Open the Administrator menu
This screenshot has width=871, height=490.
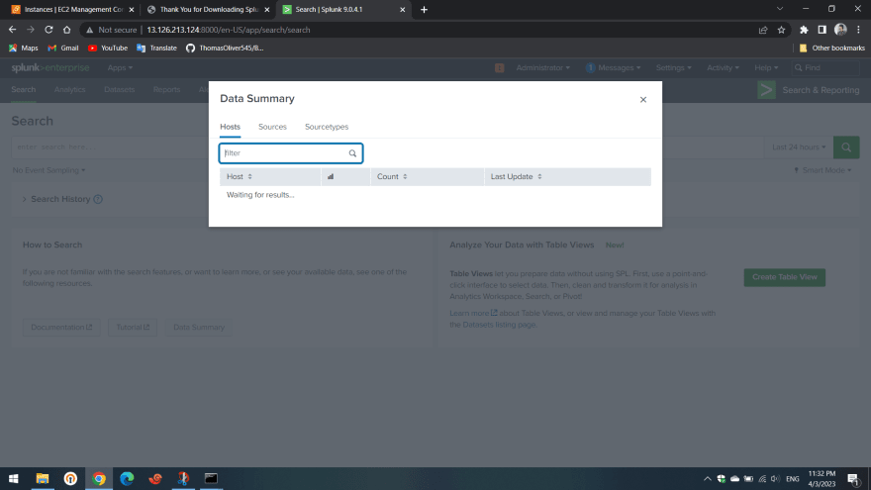point(542,67)
